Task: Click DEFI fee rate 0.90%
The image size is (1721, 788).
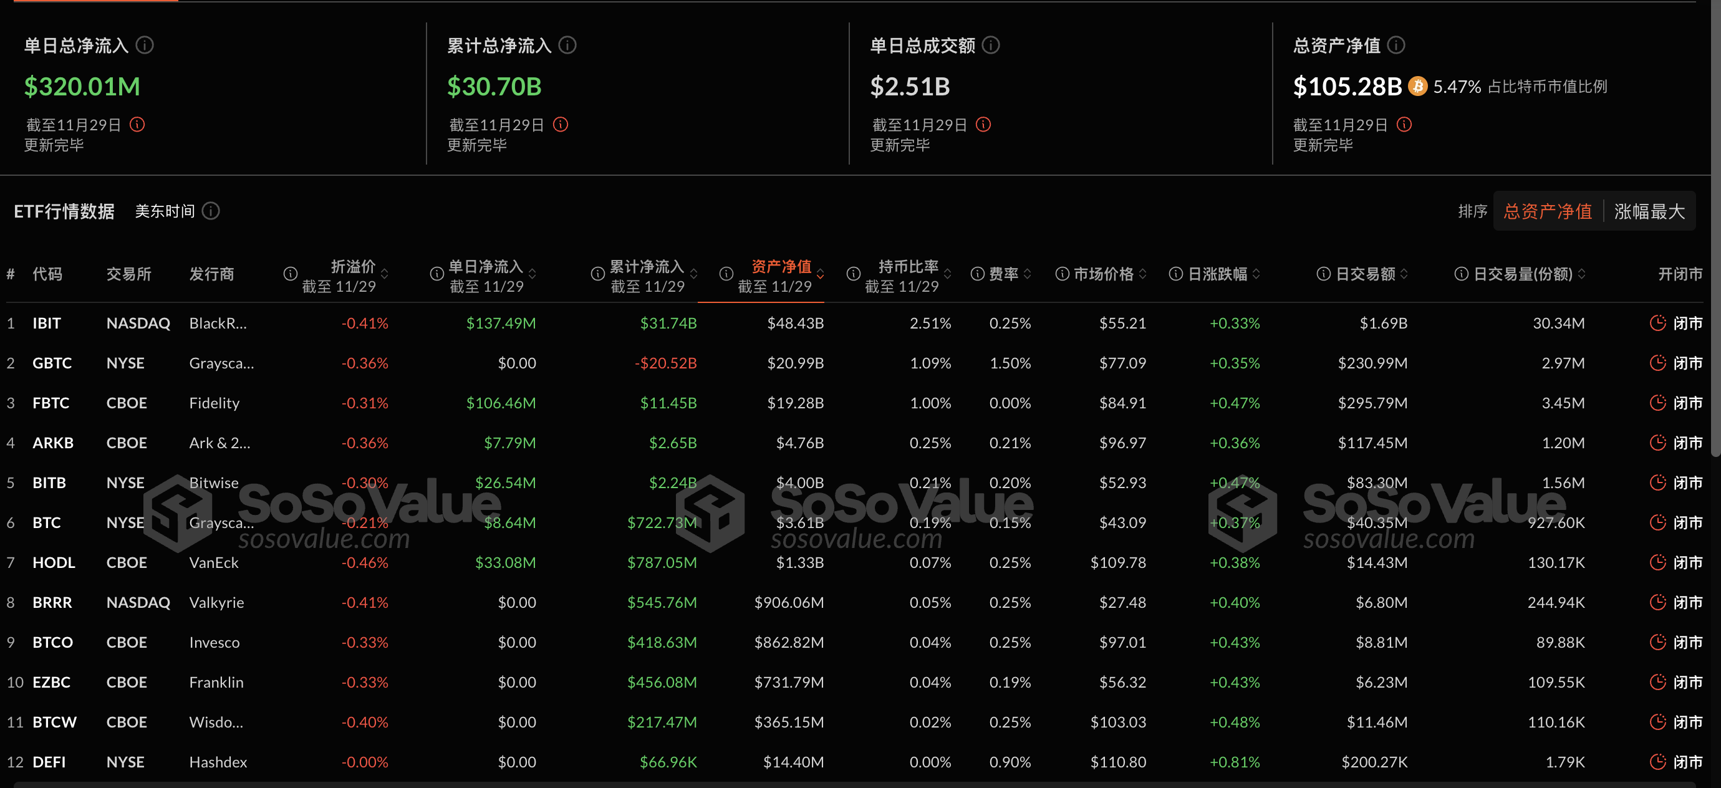Action: coord(1010,762)
